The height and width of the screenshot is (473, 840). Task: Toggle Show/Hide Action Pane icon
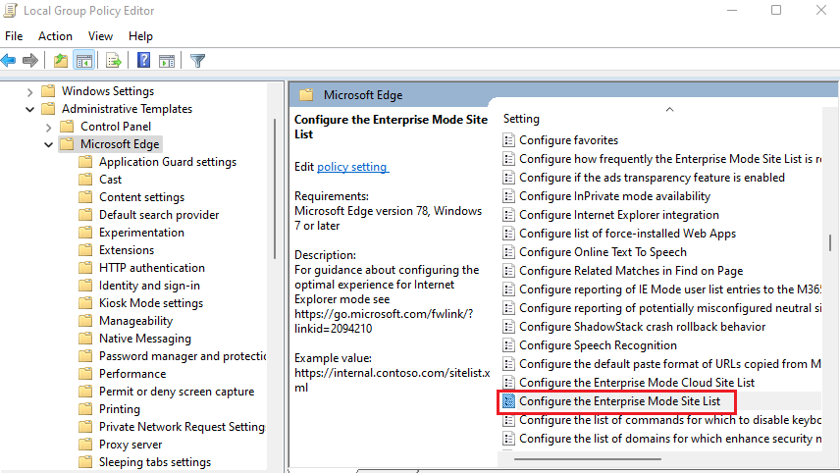pyautogui.click(x=167, y=61)
